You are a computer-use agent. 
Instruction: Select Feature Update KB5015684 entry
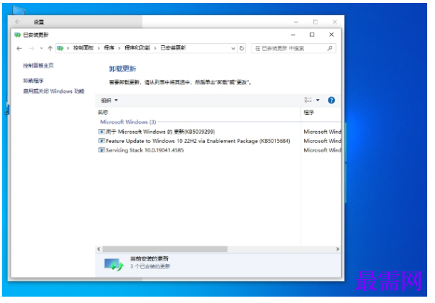[198, 141]
